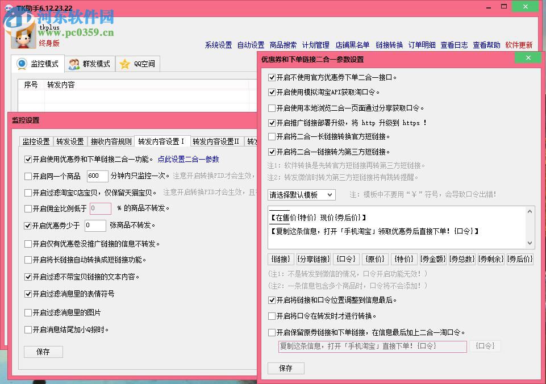
Task: Uncheck 开启将链接和口令位置调整到信息最后
Action: 272,300
